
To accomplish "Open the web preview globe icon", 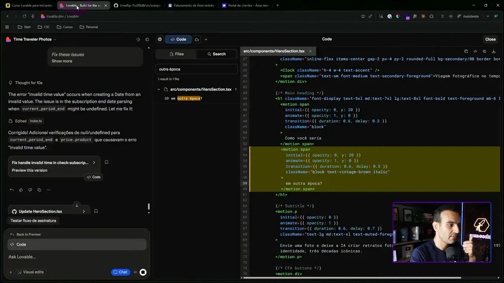I will (159, 39).
